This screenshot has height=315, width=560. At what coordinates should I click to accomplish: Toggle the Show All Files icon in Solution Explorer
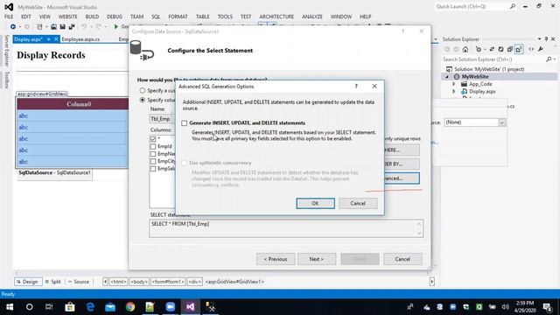(519, 49)
